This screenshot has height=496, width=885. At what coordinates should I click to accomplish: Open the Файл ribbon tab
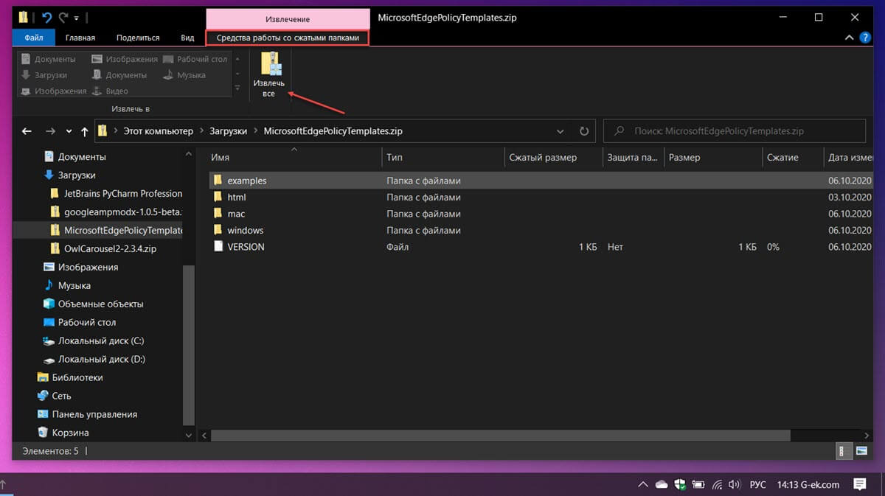click(34, 38)
